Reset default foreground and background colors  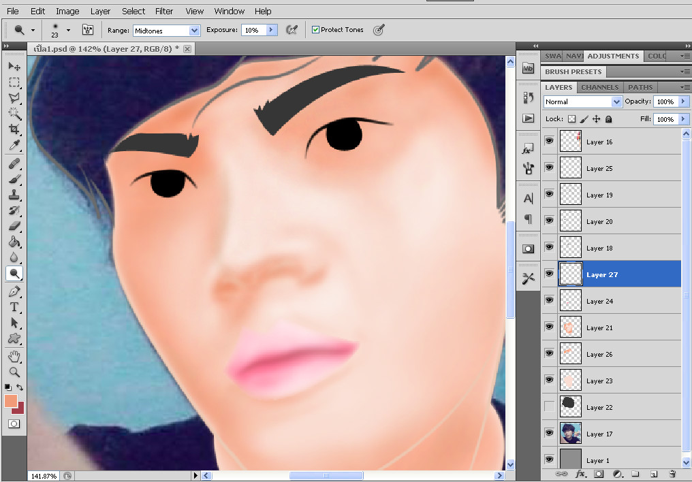point(8,387)
